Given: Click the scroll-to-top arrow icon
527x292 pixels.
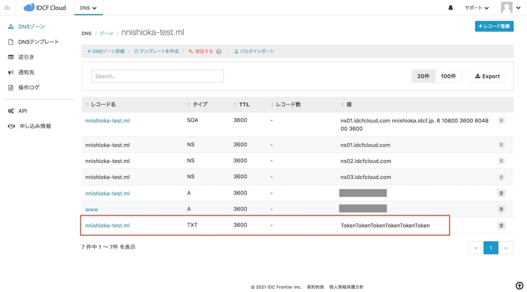Looking at the screenshot, I should tap(519, 285).
